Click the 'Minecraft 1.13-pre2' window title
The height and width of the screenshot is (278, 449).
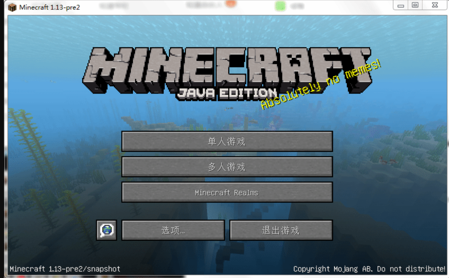click(50, 7)
